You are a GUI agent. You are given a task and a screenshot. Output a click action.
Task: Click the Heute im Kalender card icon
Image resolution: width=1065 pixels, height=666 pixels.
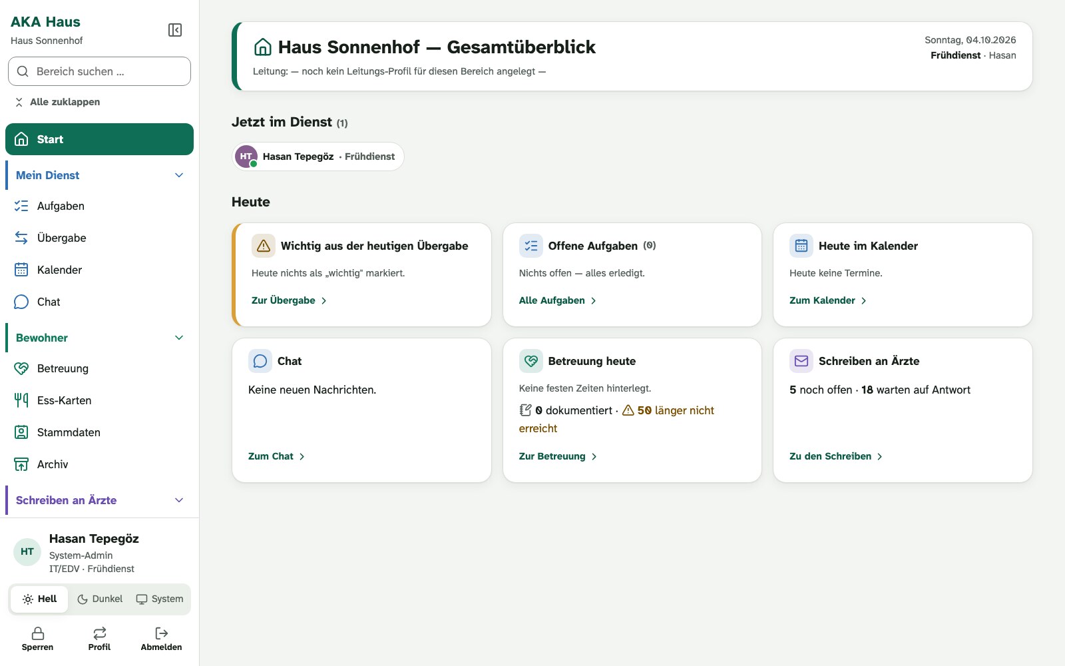click(801, 246)
